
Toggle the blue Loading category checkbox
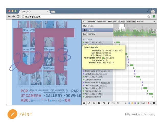click(x=129, y=103)
